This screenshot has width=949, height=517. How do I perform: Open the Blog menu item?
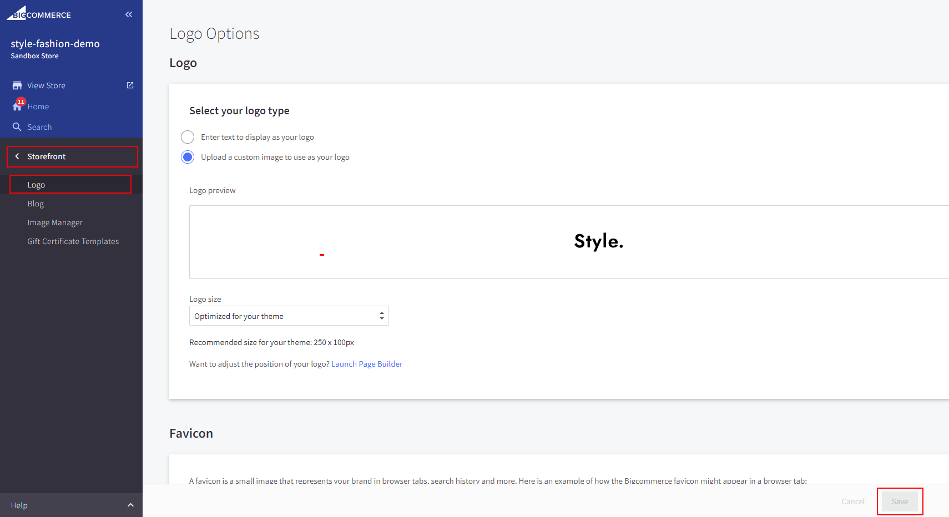click(36, 204)
